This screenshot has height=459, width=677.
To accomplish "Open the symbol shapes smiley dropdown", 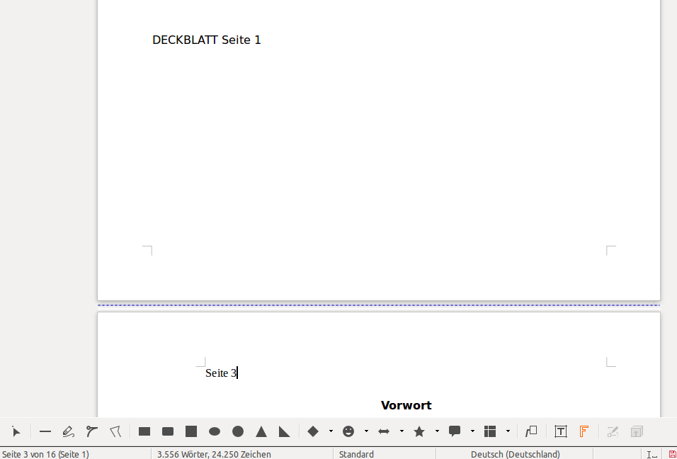I will 366,431.
